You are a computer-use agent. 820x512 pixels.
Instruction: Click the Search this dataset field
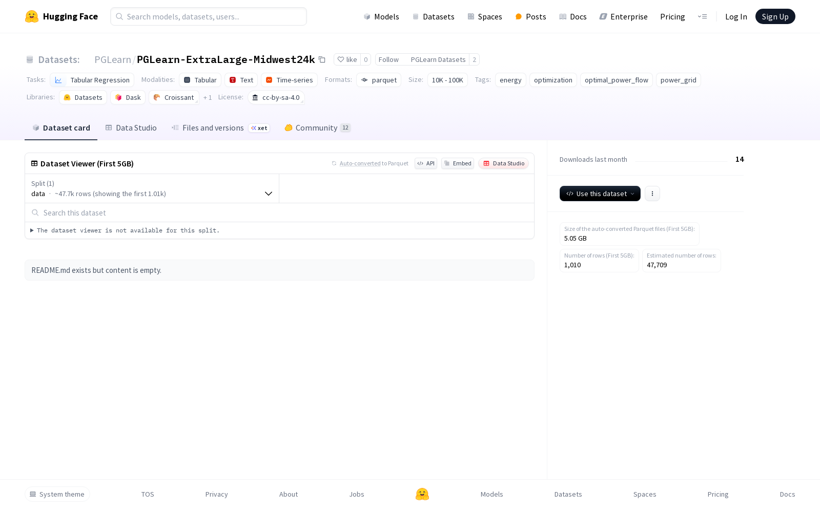coord(279,212)
